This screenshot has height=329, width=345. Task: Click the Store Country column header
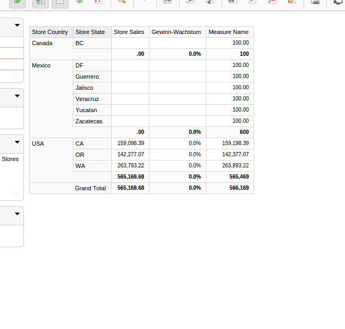click(51, 32)
